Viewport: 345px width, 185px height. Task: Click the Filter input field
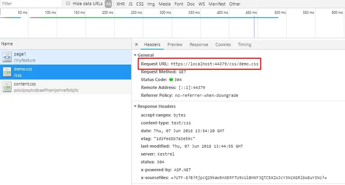(x=31, y=4)
